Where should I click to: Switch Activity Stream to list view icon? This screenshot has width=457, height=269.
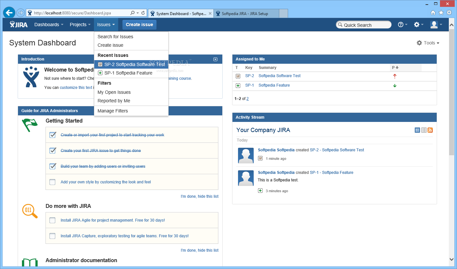tap(424, 130)
